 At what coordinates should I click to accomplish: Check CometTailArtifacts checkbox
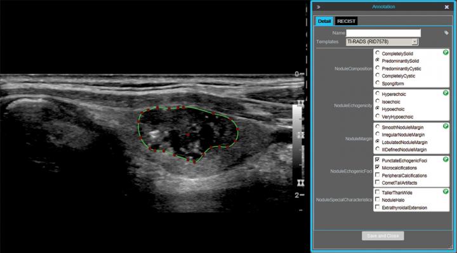[x=378, y=182]
